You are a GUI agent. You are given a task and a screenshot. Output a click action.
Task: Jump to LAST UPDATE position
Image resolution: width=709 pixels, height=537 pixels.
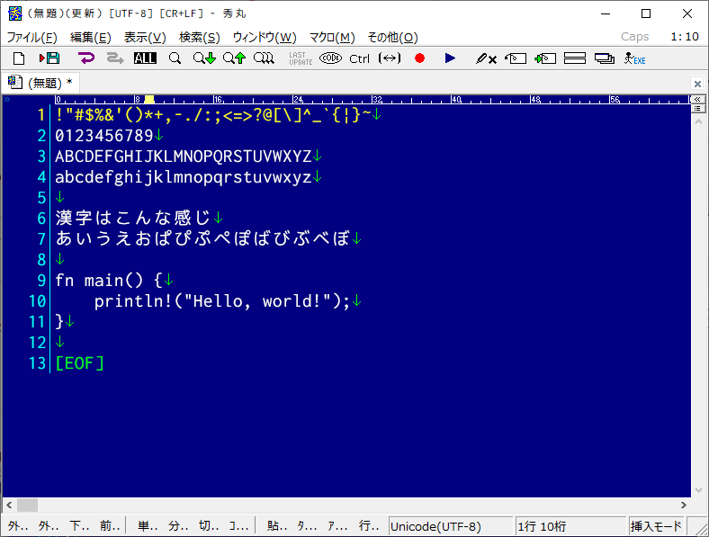tap(301, 58)
